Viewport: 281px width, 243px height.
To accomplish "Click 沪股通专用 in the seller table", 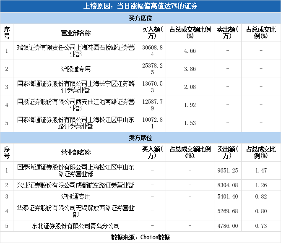I will [x=76, y=196].
